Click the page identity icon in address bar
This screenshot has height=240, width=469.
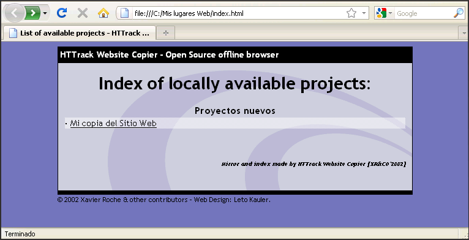point(124,13)
